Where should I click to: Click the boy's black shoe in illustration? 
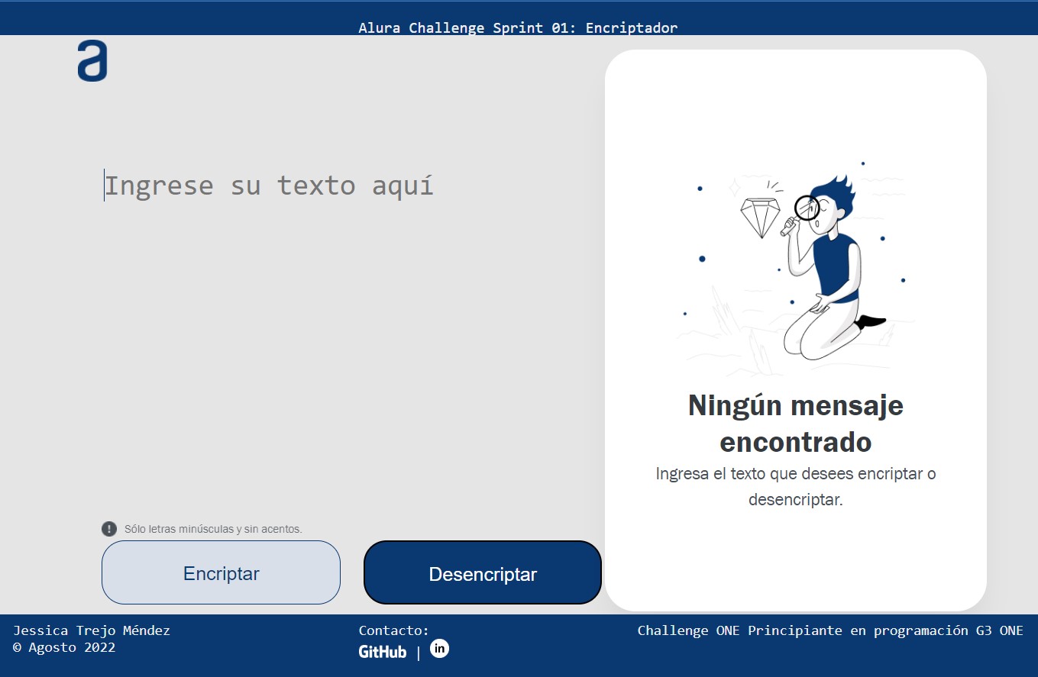pos(871,321)
